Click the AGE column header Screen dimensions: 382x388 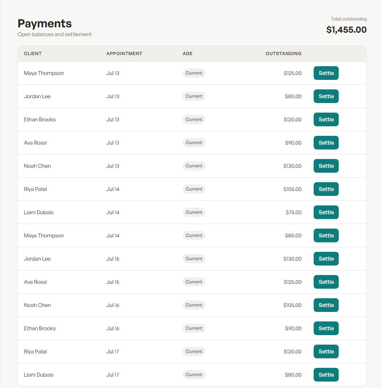(x=188, y=54)
